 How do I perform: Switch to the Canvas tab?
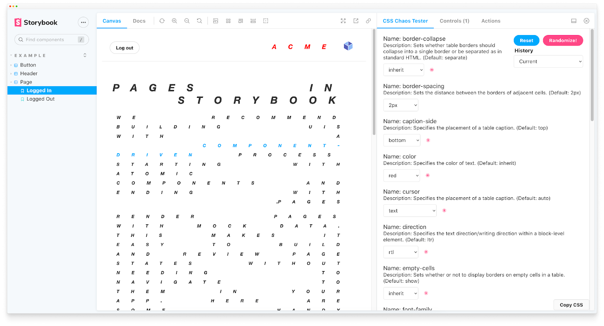pos(112,21)
